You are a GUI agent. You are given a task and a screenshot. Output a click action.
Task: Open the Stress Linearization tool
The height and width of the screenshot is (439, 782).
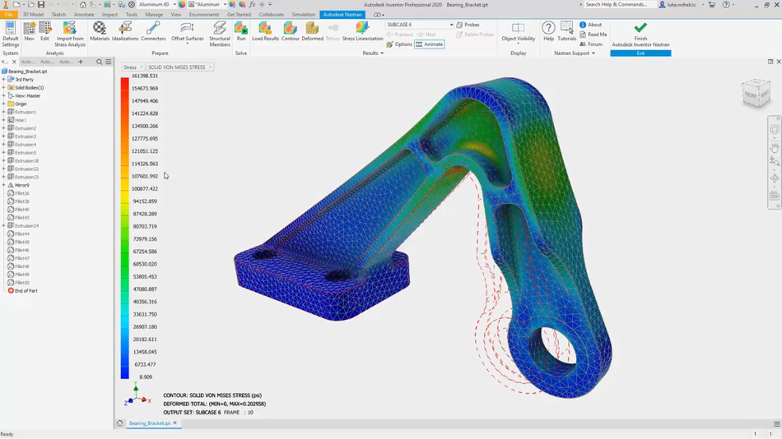362,31
